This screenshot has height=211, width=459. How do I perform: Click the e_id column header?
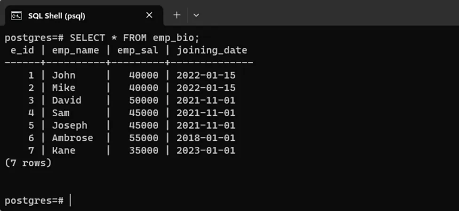(22, 50)
